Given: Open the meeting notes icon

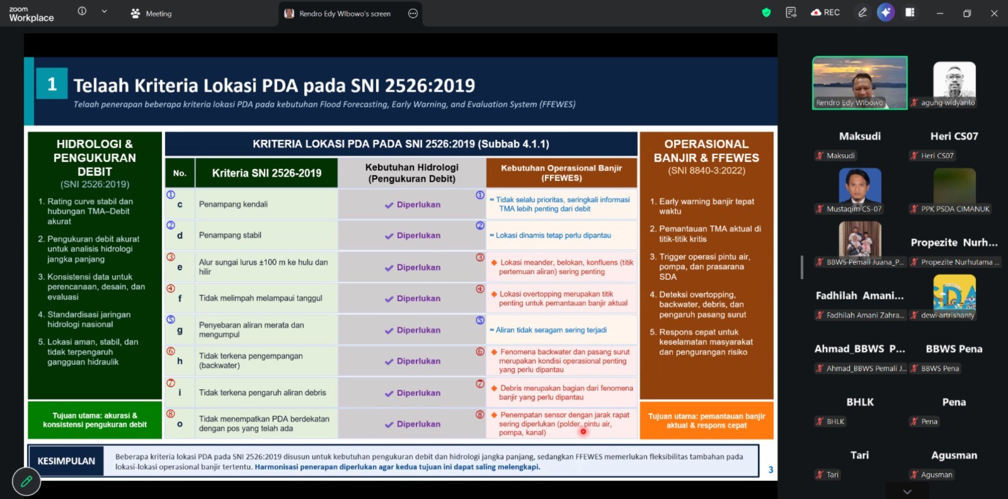Looking at the screenshot, I should click(x=791, y=13).
